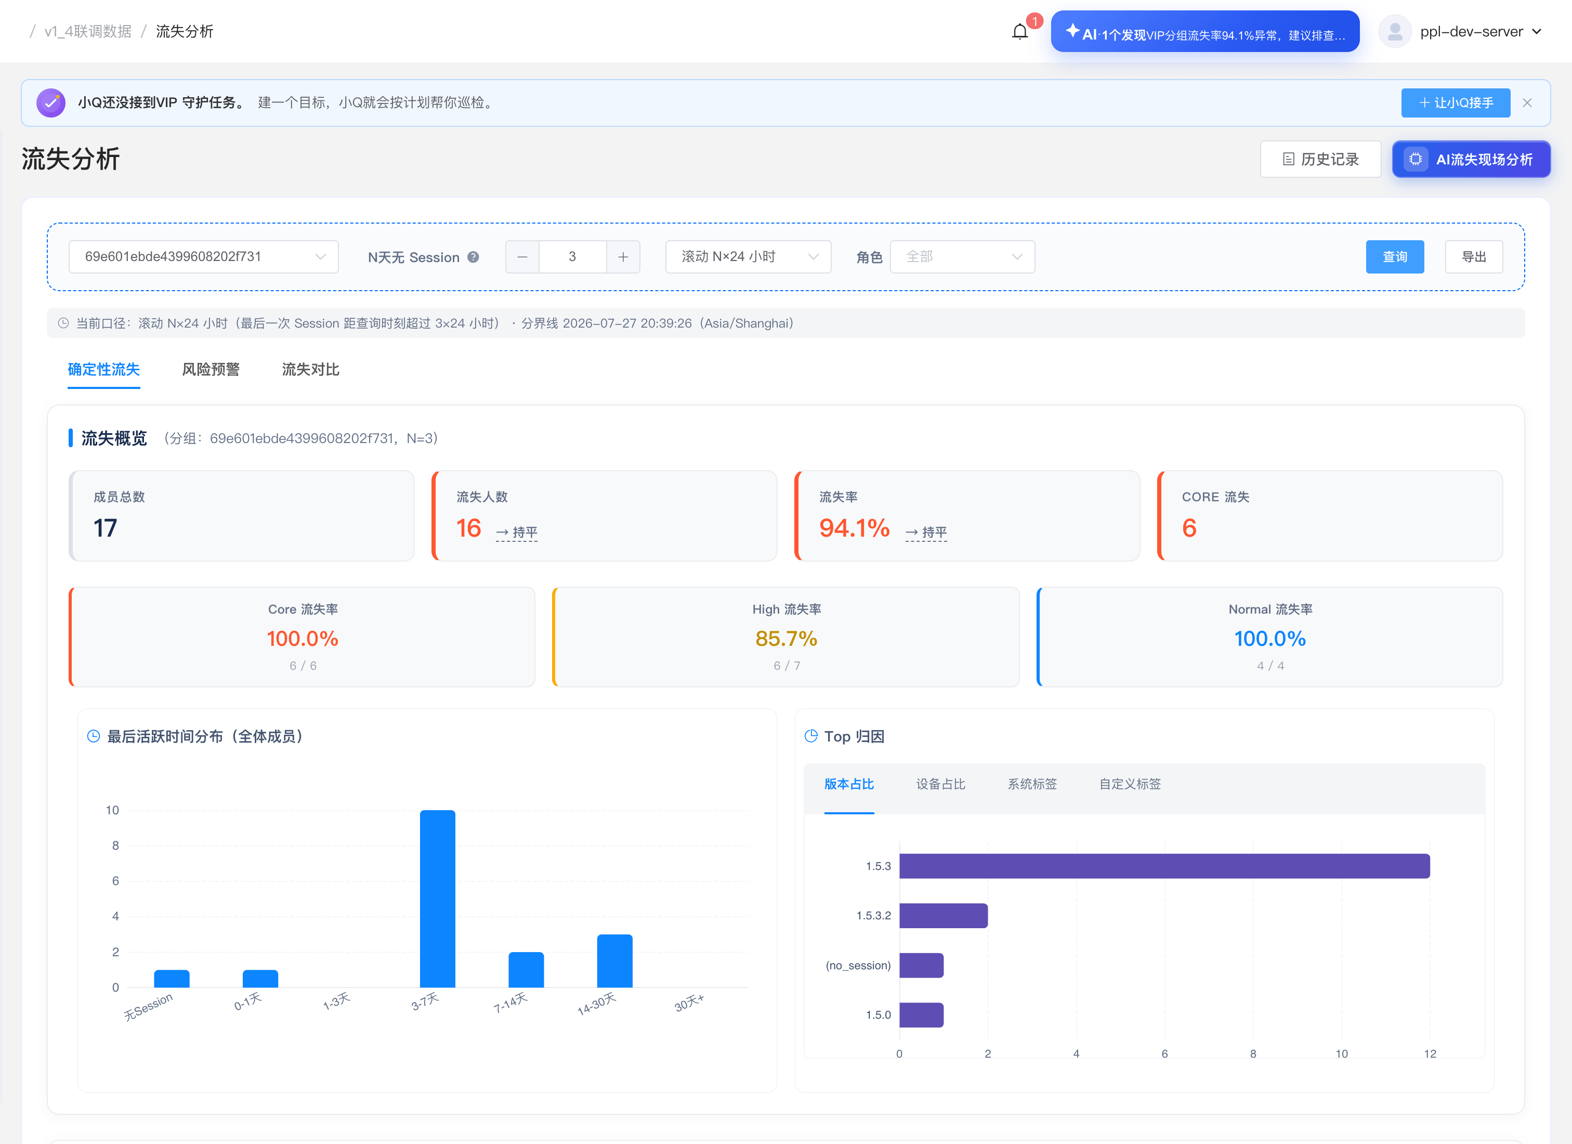Click the 查询 button
This screenshot has width=1572, height=1144.
click(1395, 257)
